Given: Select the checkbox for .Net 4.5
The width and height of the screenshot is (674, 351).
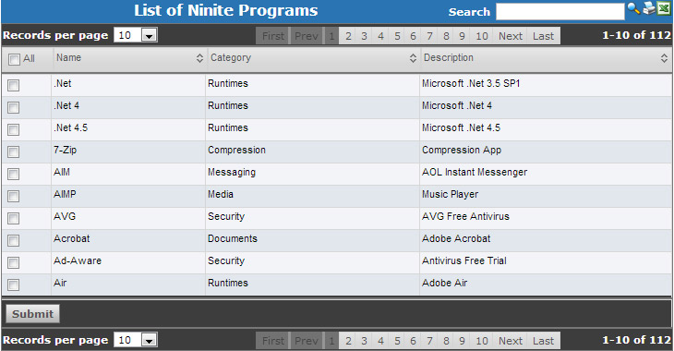Looking at the screenshot, I should click(13, 129).
